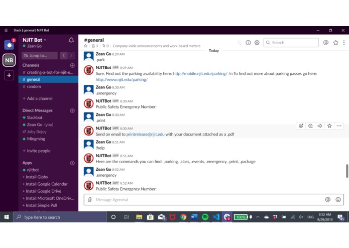Open Mingming direct message
This screenshot has height=248, width=349.
tap(48, 139)
